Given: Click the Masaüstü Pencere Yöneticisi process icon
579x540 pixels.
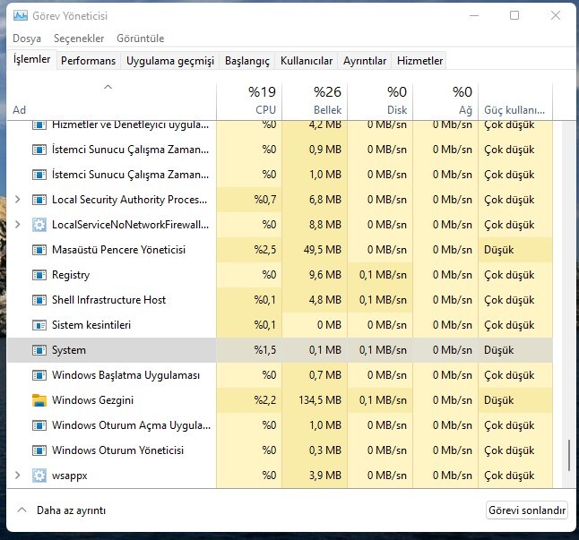Looking at the screenshot, I should [x=39, y=250].
